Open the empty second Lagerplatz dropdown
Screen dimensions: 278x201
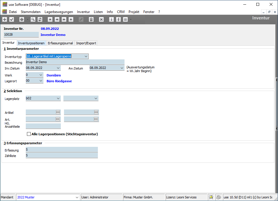tap(96, 98)
